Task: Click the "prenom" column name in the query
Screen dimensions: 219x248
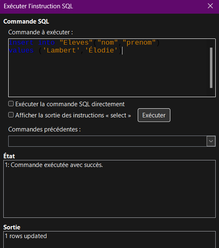Action: [139, 43]
